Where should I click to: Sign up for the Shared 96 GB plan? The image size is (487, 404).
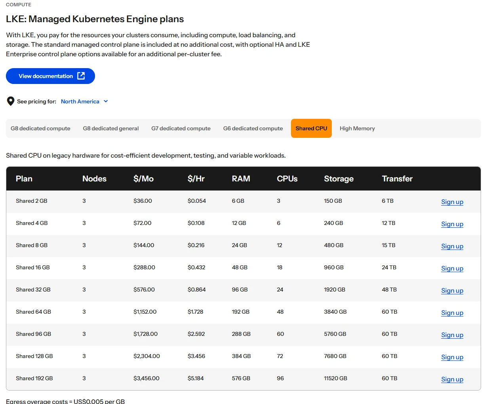452,335
